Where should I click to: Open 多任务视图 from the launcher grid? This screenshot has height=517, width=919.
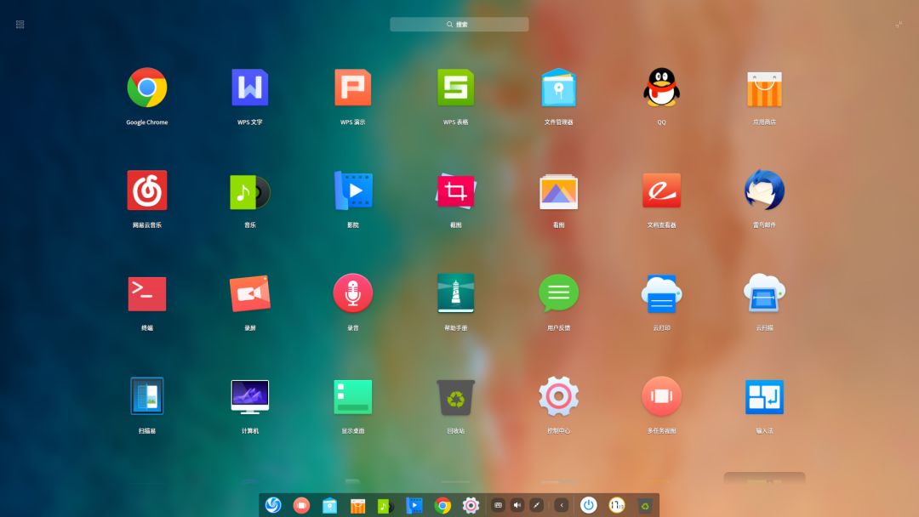tap(662, 396)
